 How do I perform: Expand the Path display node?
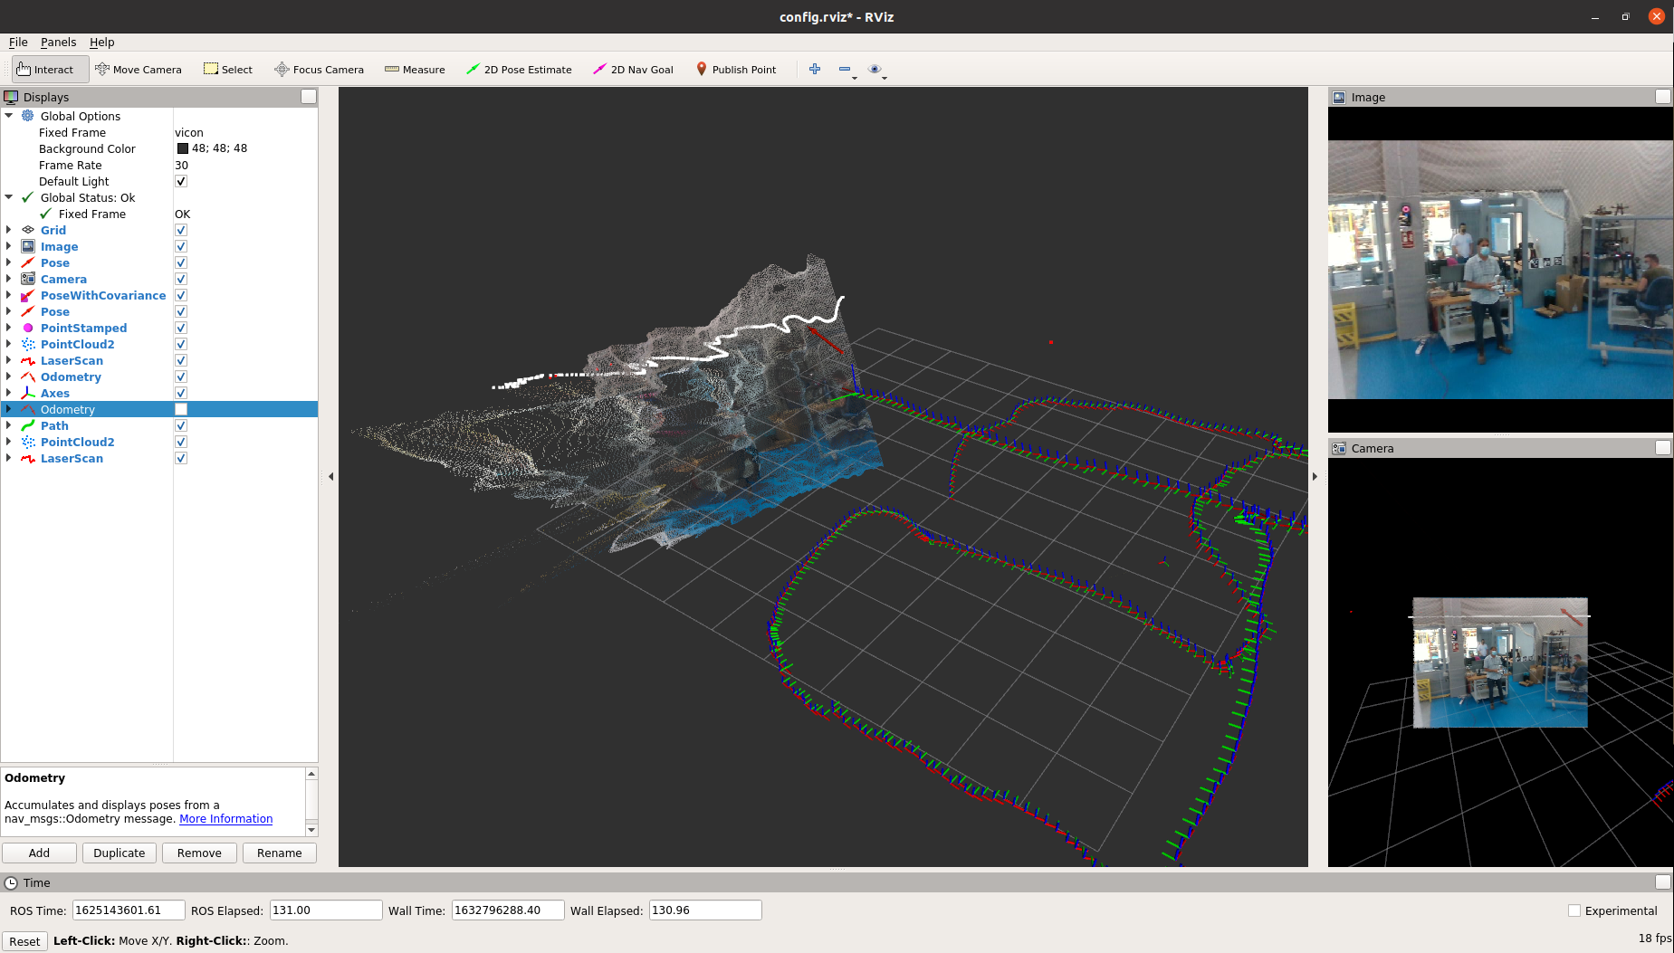pos(9,425)
